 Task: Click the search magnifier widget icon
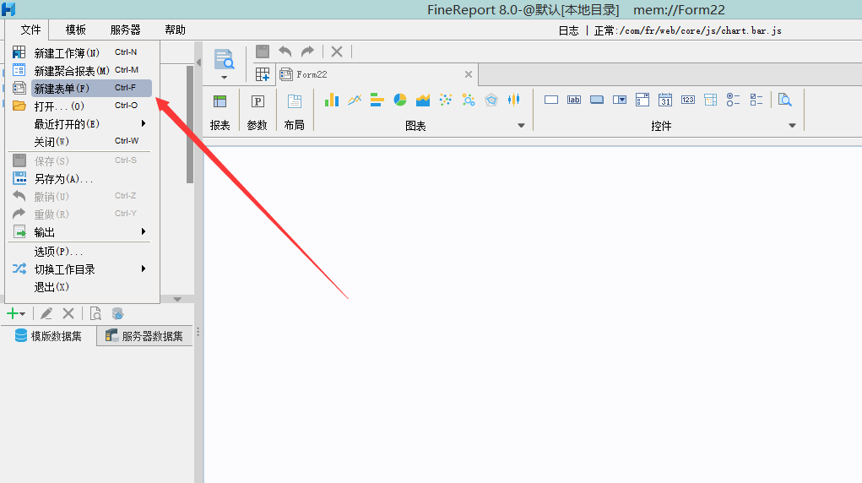point(785,100)
